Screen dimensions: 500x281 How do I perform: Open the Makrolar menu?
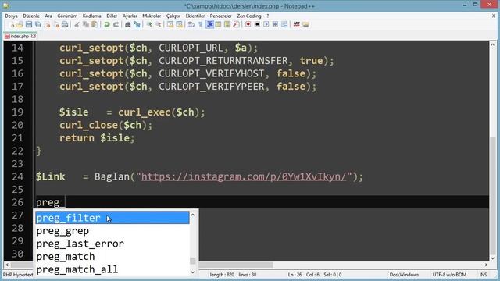pos(152,16)
